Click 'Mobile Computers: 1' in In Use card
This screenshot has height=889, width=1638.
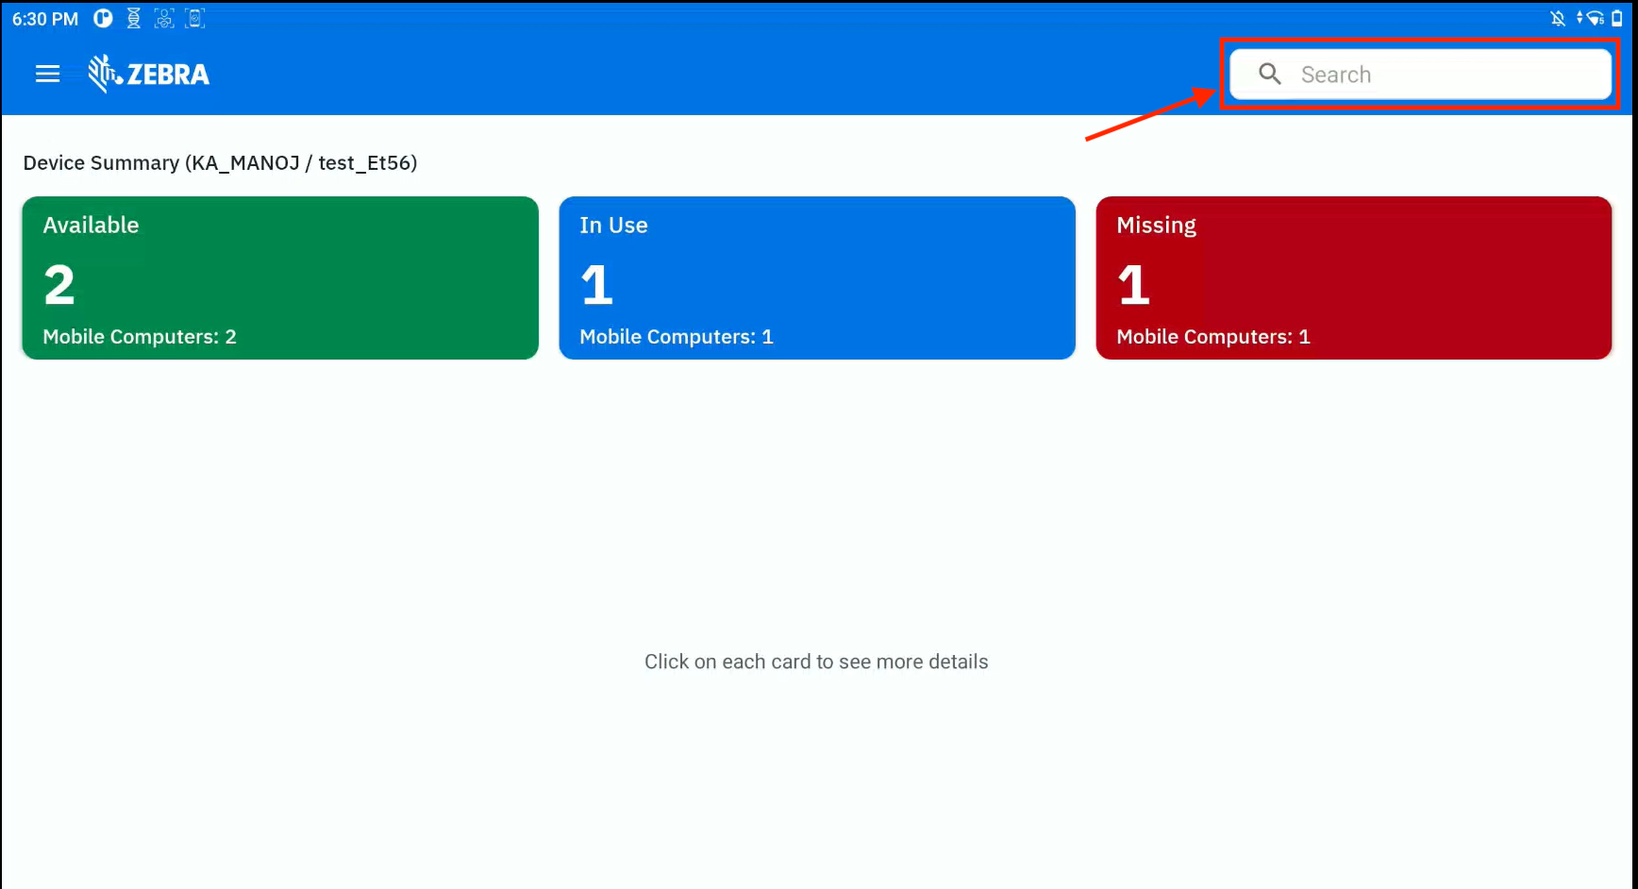(x=676, y=337)
